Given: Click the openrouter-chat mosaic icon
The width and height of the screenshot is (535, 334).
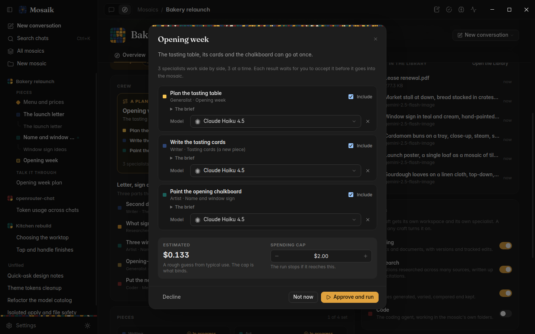Looking at the screenshot, I should [x=10, y=198].
